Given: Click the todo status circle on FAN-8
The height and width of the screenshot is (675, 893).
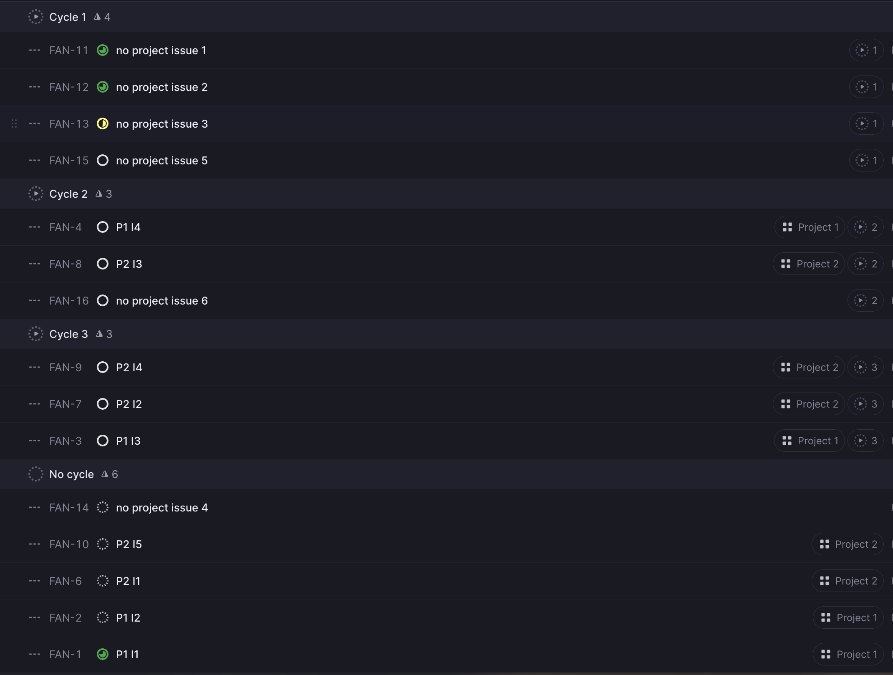Looking at the screenshot, I should pyautogui.click(x=103, y=264).
